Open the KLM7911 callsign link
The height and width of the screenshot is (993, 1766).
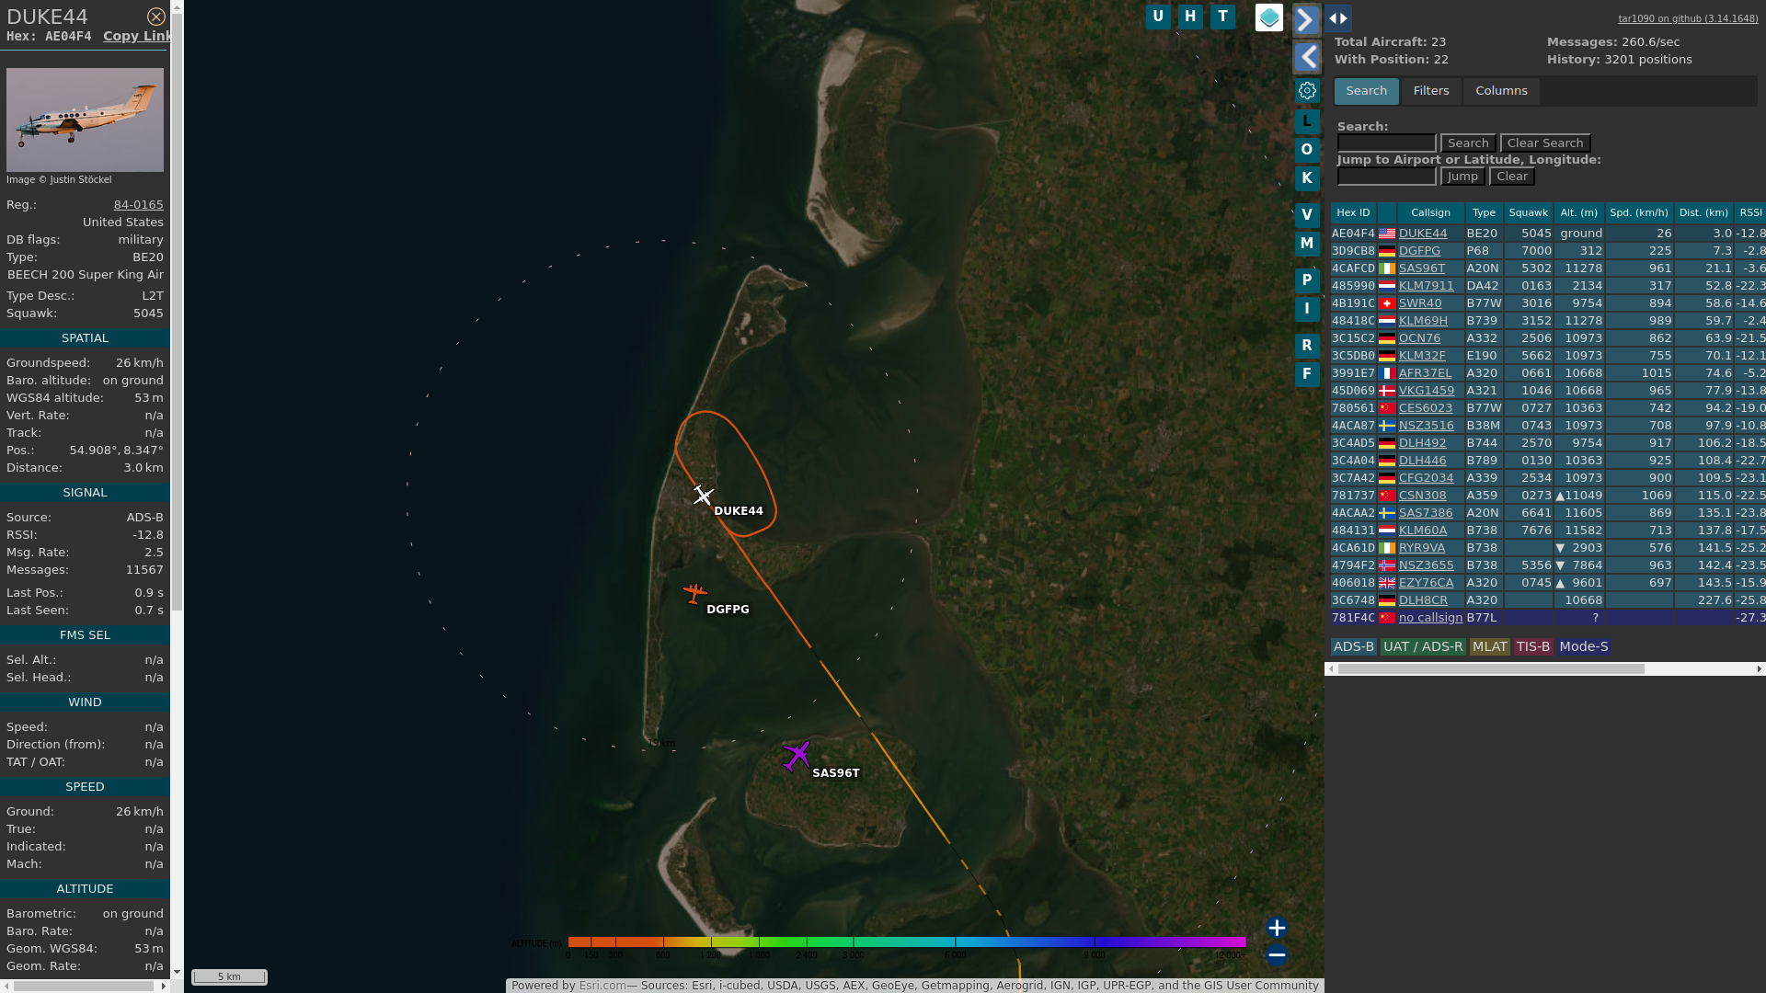pos(1426,286)
